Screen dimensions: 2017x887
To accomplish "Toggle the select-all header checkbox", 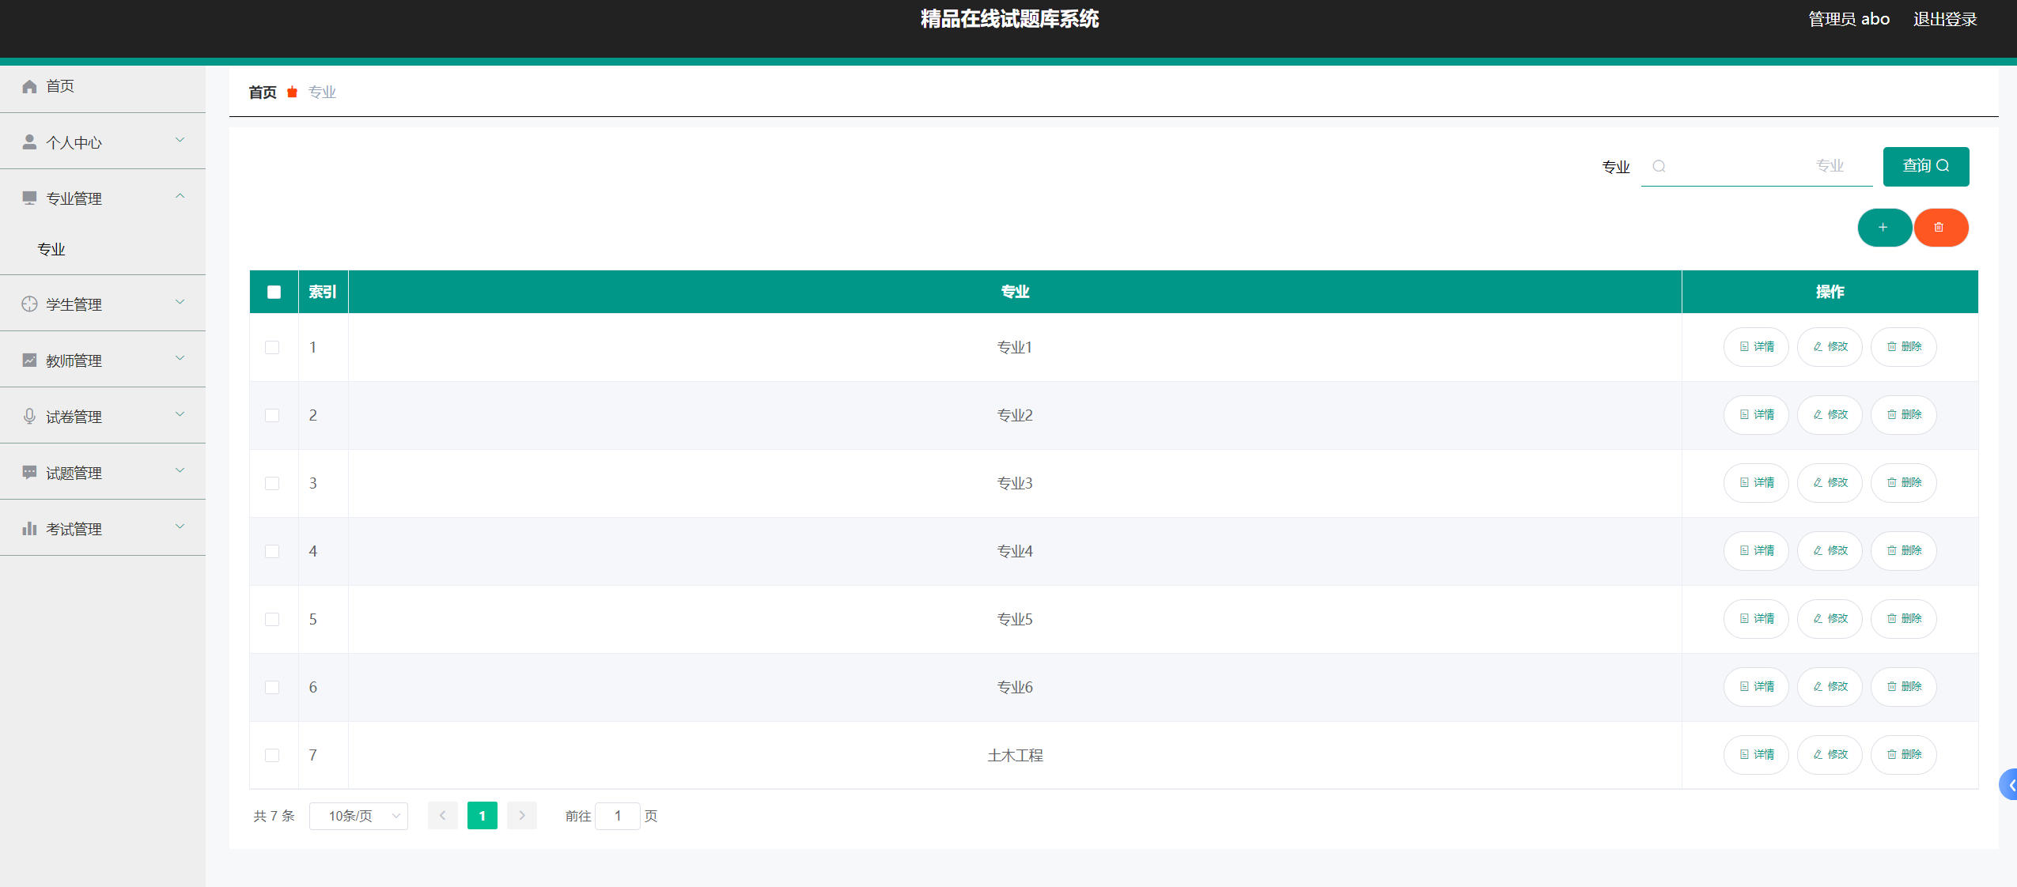I will pyautogui.click(x=274, y=292).
